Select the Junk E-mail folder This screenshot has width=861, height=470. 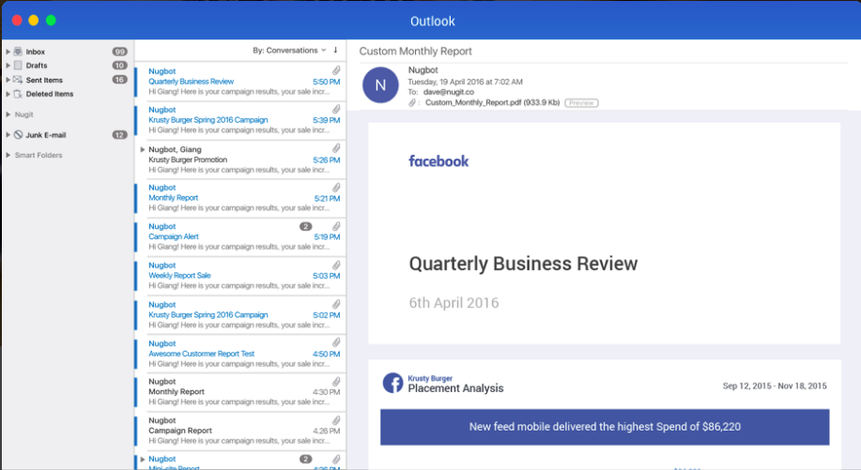46,135
